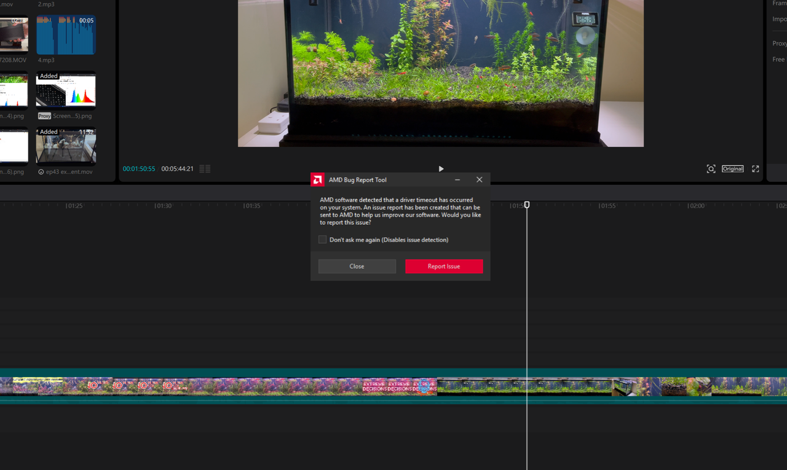Image resolution: width=787 pixels, height=470 pixels.
Task: Click the 01:55 mark on timeline ruler
Action: coord(607,206)
